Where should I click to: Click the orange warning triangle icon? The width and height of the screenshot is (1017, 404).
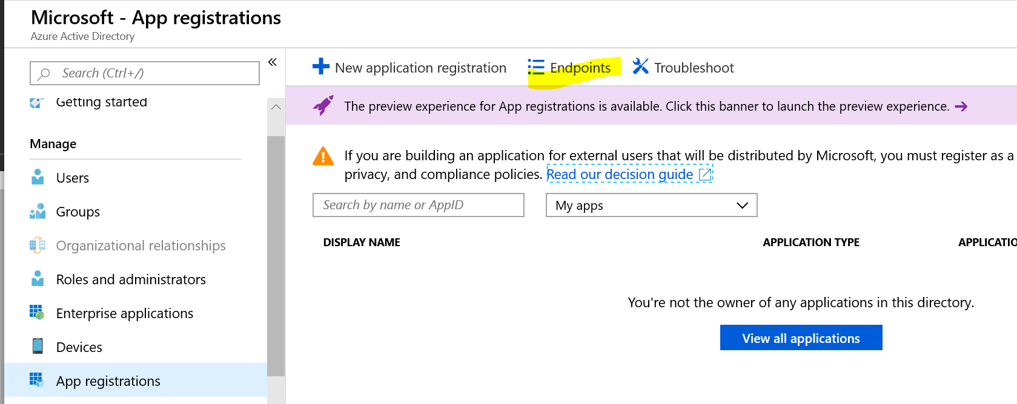323,155
